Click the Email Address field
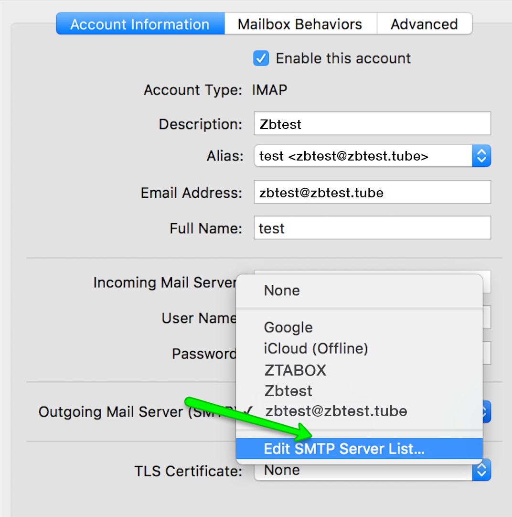512x517 pixels. point(372,193)
